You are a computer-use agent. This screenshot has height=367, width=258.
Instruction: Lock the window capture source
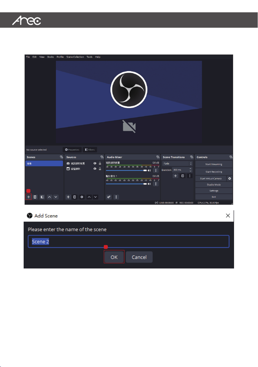(100, 169)
